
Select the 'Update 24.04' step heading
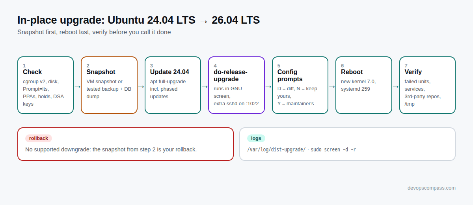(169, 72)
